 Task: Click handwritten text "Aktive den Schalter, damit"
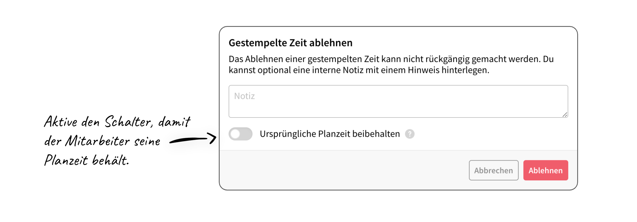[x=117, y=122]
